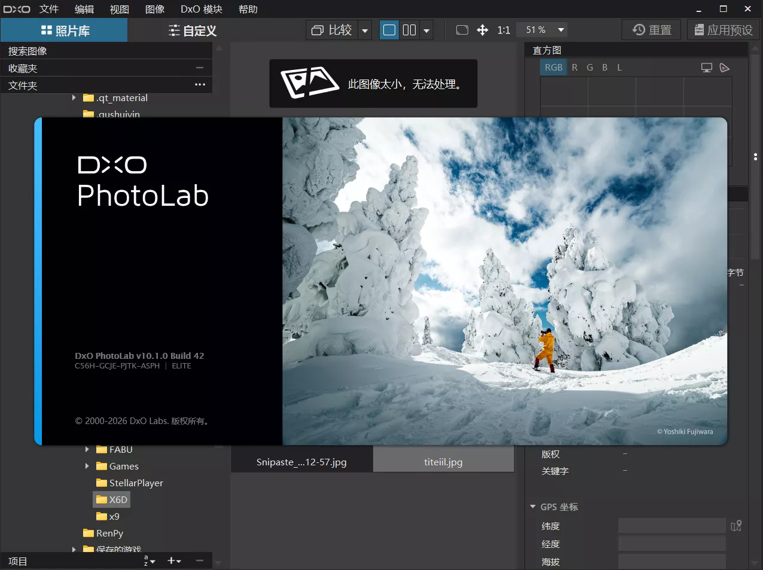This screenshot has width=763, height=570.
Task: Select the L luminance histogram channel
Action: click(619, 68)
